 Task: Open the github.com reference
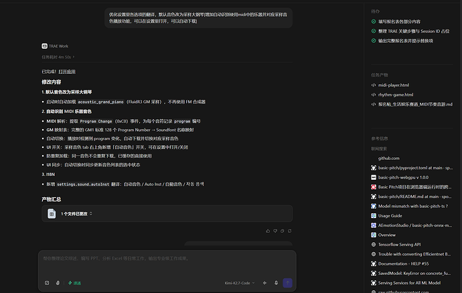pyautogui.click(x=389, y=158)
